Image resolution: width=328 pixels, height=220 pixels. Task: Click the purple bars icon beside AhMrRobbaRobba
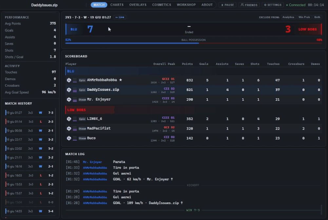75,80
